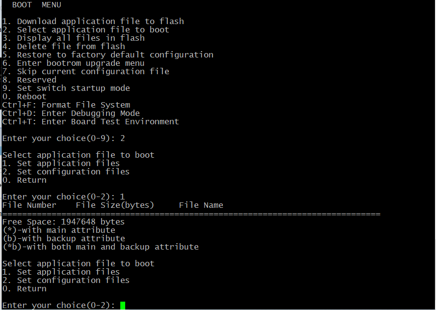Click the "Ctrl+F: Format File System" line
Screen dimensions: 436x310
tap(66, 105)
